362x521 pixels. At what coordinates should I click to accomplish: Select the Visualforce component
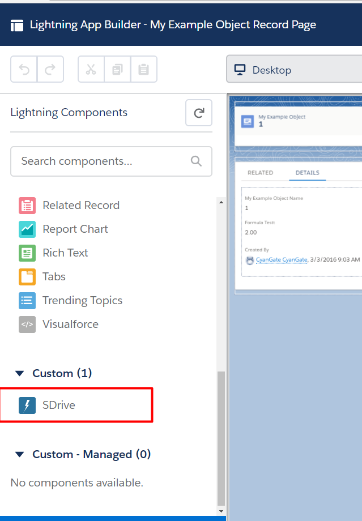pyautogui.click(x=70, y=324)
